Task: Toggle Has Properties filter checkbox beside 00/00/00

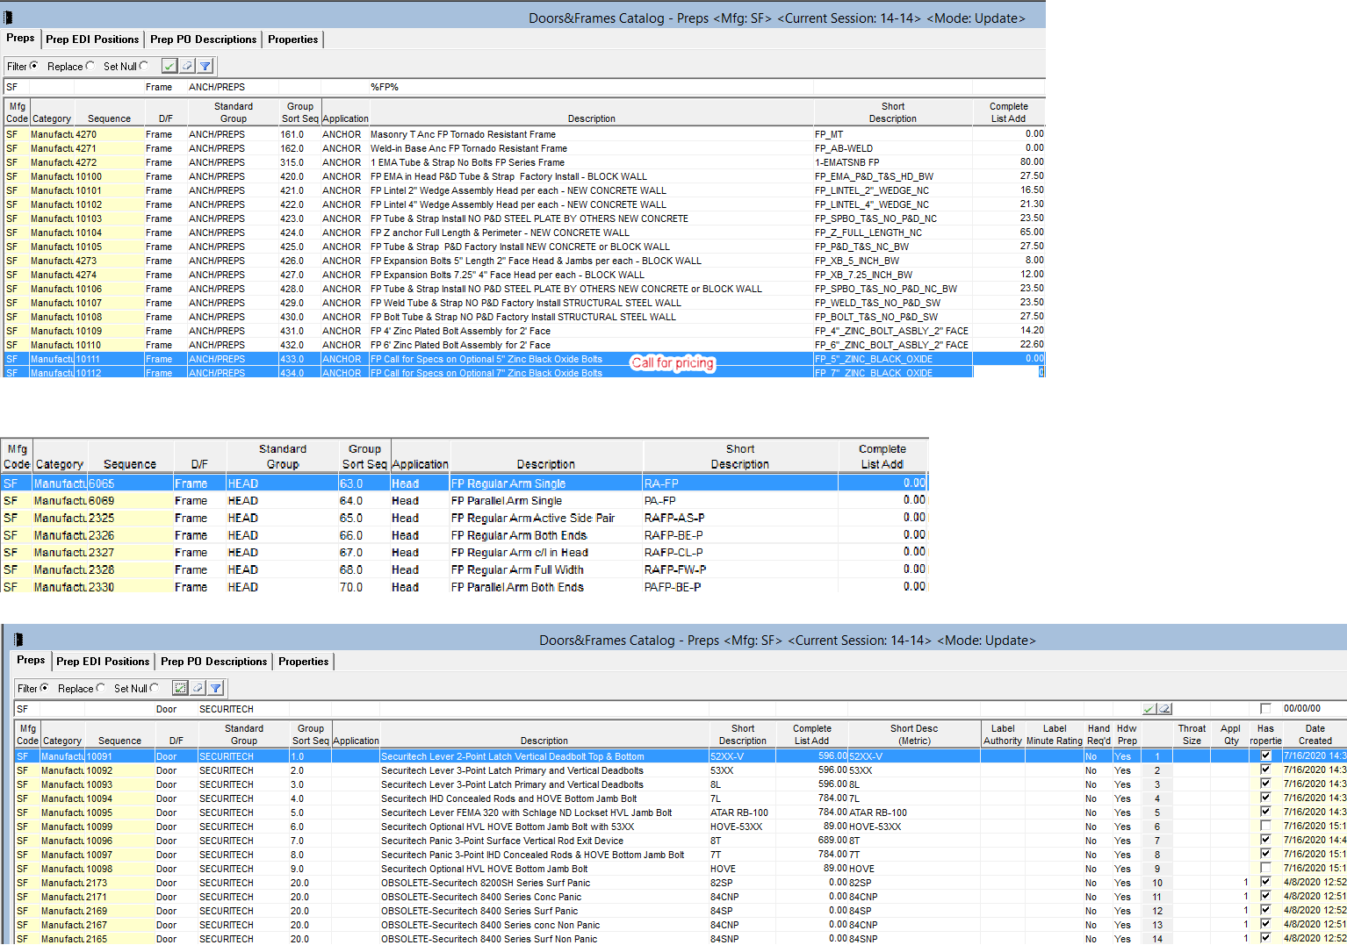Action: (1265, 709)
